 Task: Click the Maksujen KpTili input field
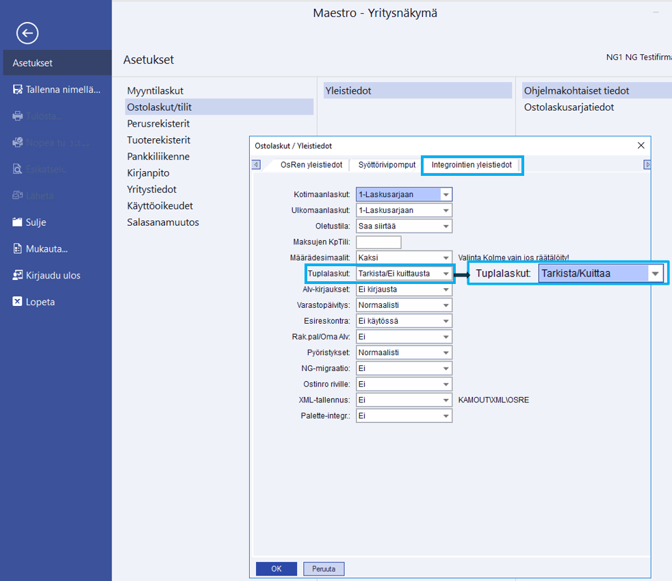tap(378, 242)
